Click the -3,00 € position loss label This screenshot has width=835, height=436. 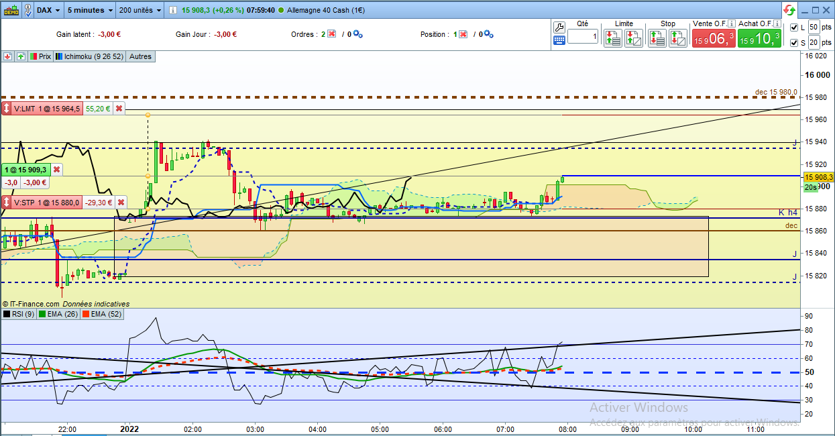[x=34, y=182]
